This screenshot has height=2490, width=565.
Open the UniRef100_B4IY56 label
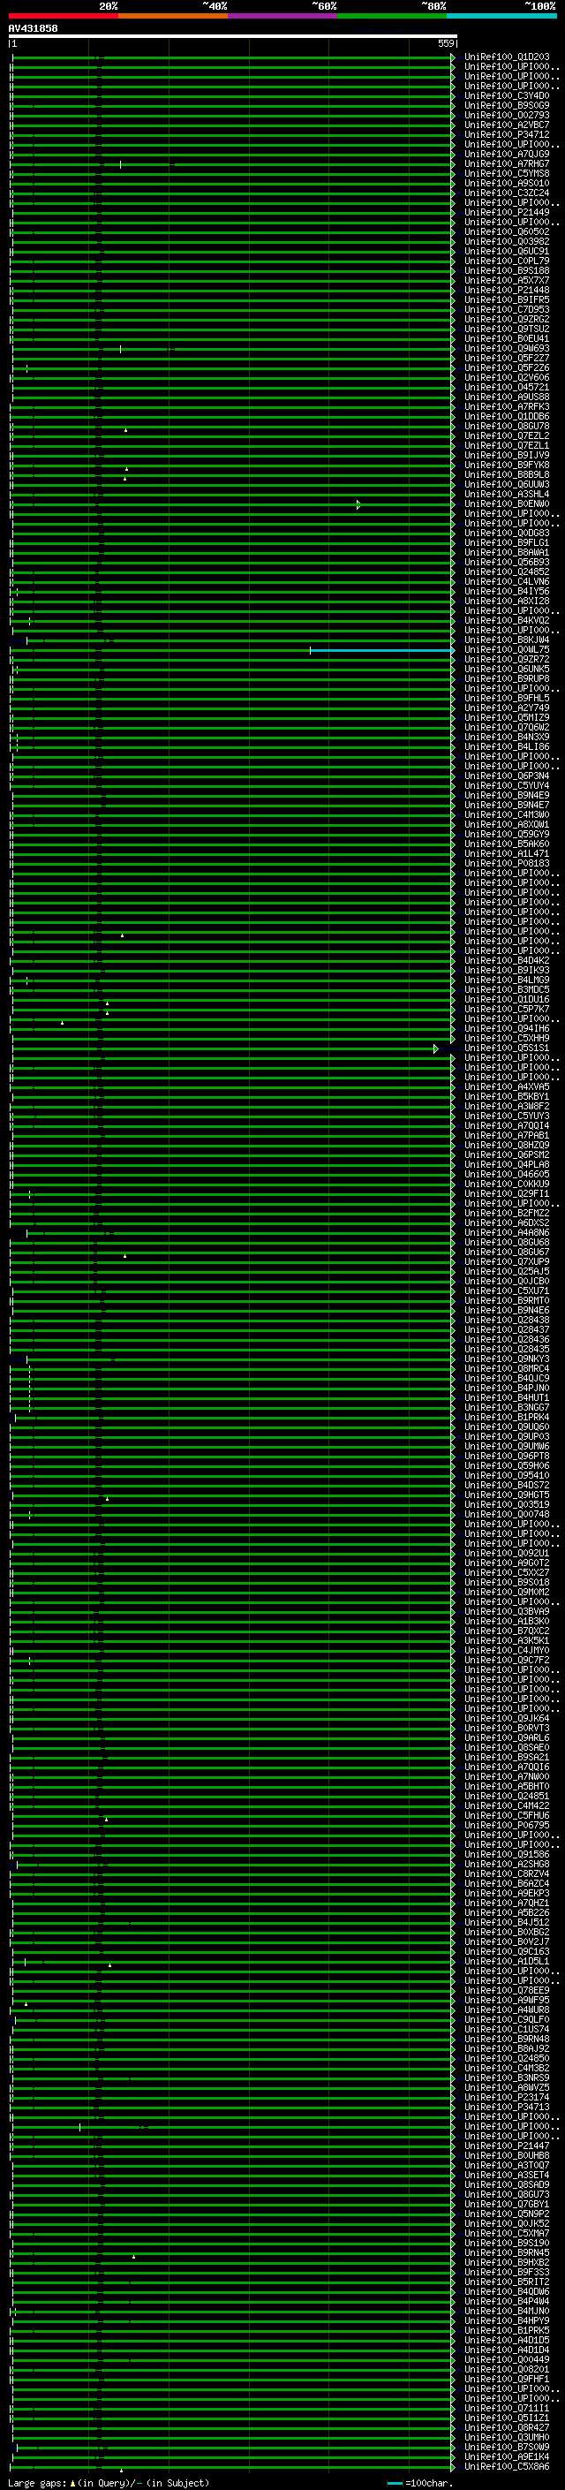tap(507, 591)
